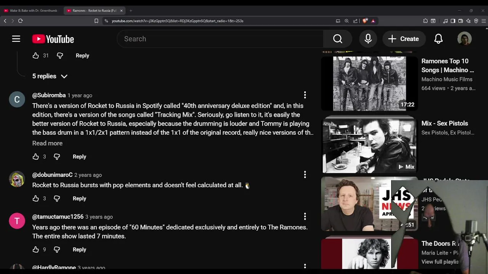Open JHS News video thumbnail
Viewport: 488px width, 274px height.
[369, 204]
